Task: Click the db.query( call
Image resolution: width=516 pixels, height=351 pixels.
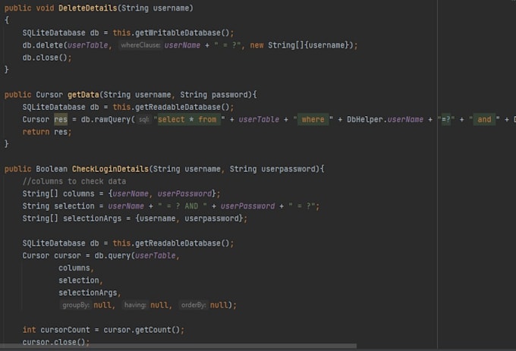Action: click(x=114, y=255)
